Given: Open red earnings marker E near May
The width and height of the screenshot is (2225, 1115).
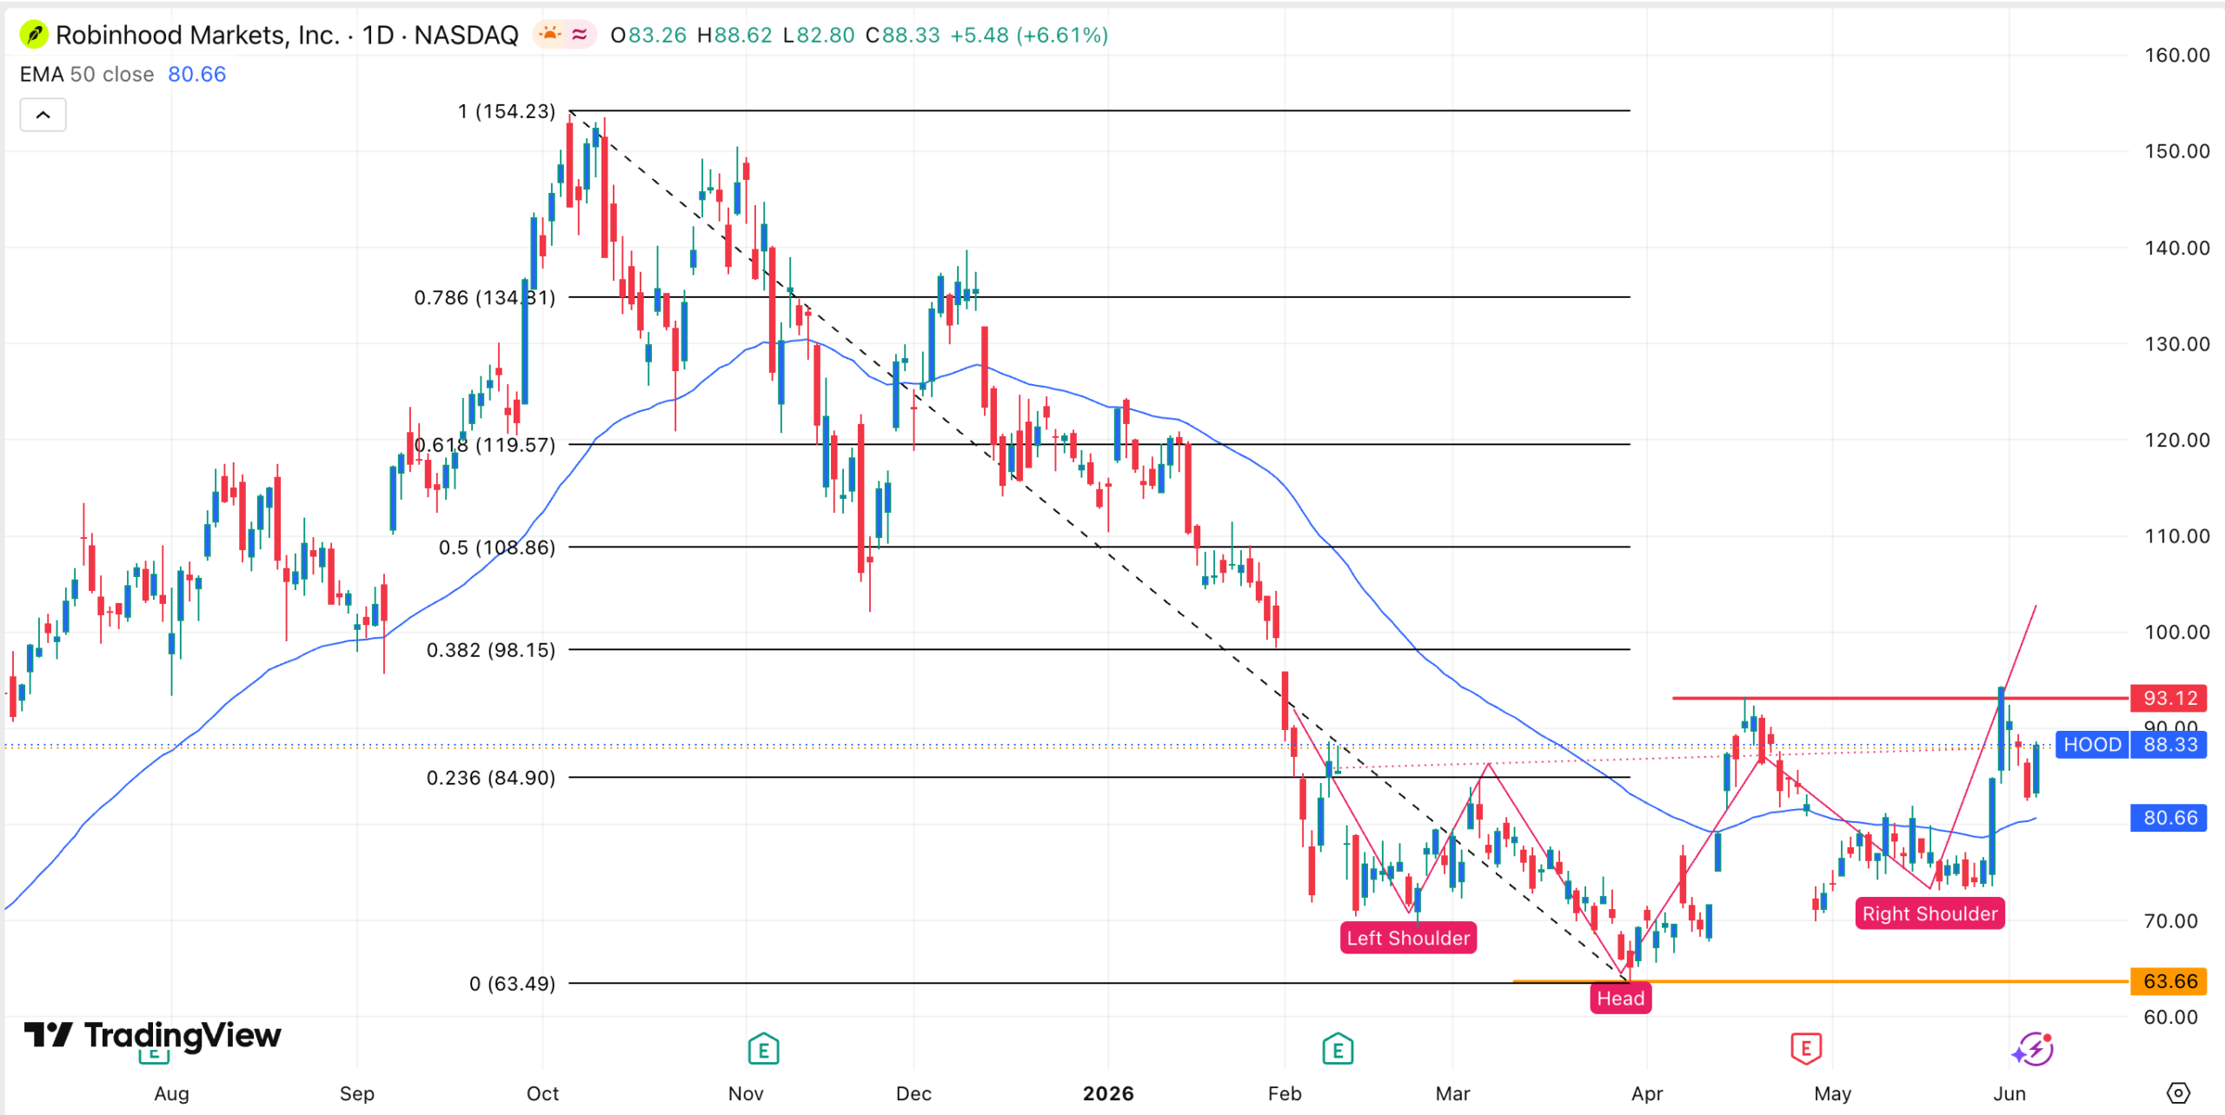Looking at the screenshot, I should (x=1806, y=1049).
